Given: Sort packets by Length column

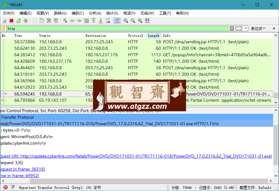Looking at the screenshot, I should [154, 36].
